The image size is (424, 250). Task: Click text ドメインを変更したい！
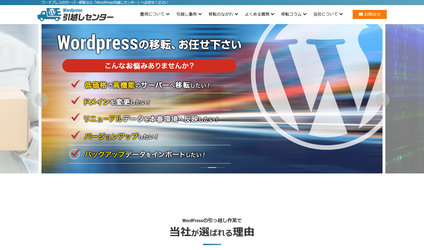click(117, 102)
